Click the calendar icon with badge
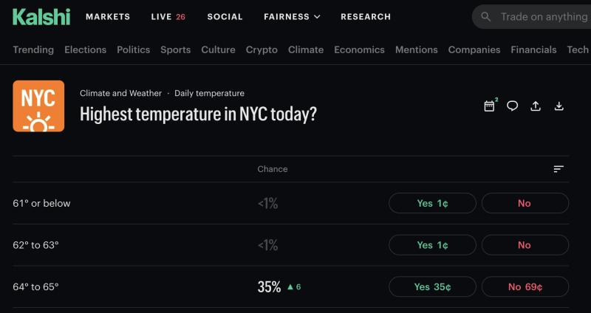This screenshot has height=313, width=591. point(489,106)
